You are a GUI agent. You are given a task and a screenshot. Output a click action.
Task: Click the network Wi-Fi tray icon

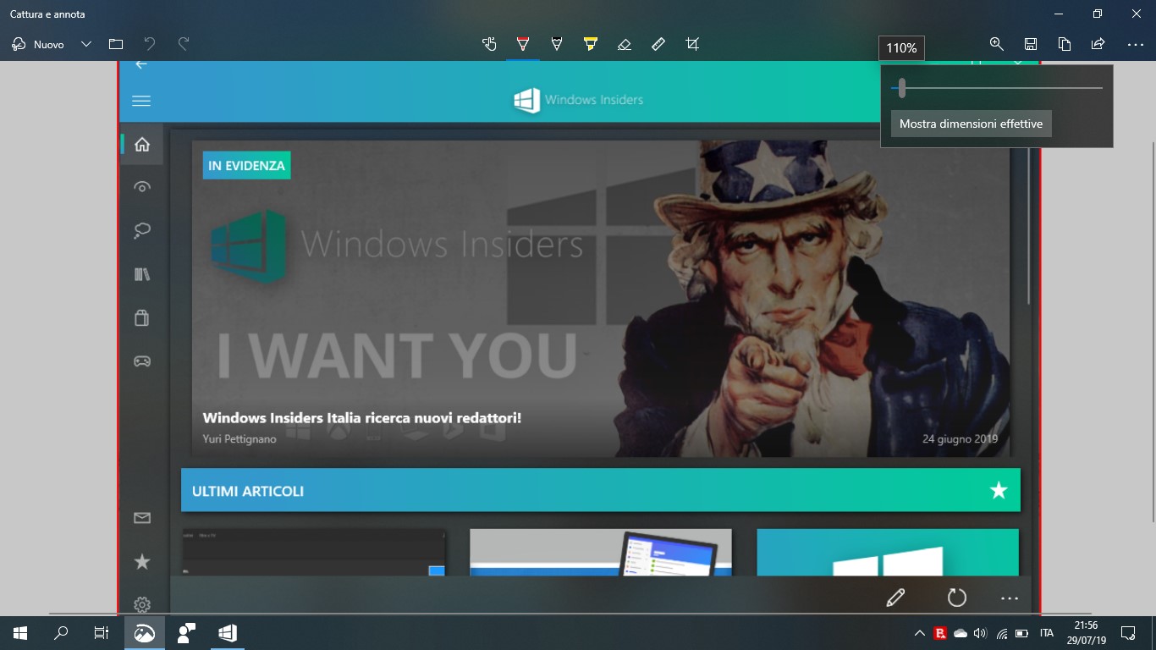coord(1001,633)
